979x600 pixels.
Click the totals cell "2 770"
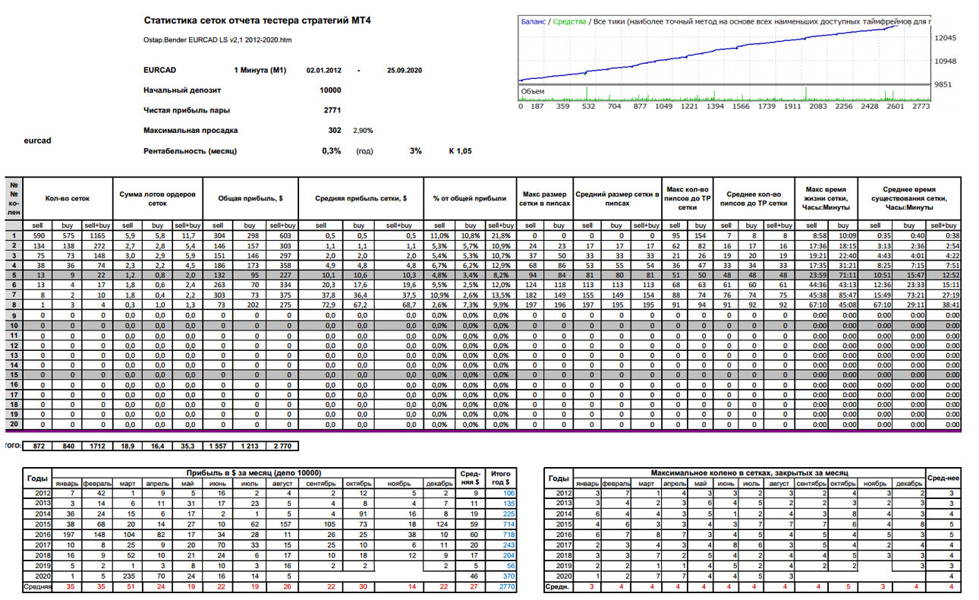(x=282, y=448)
